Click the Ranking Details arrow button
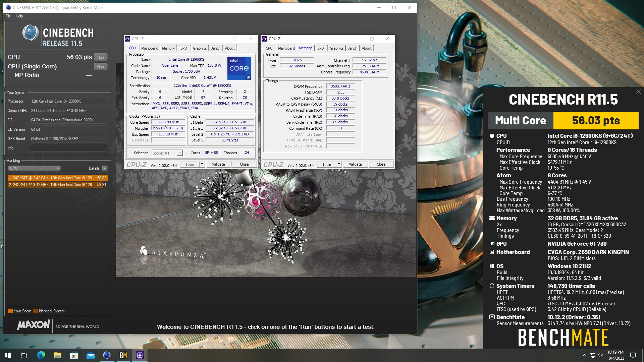The height and width of the screenshot is (362, 644). click(x=105, y=168)
